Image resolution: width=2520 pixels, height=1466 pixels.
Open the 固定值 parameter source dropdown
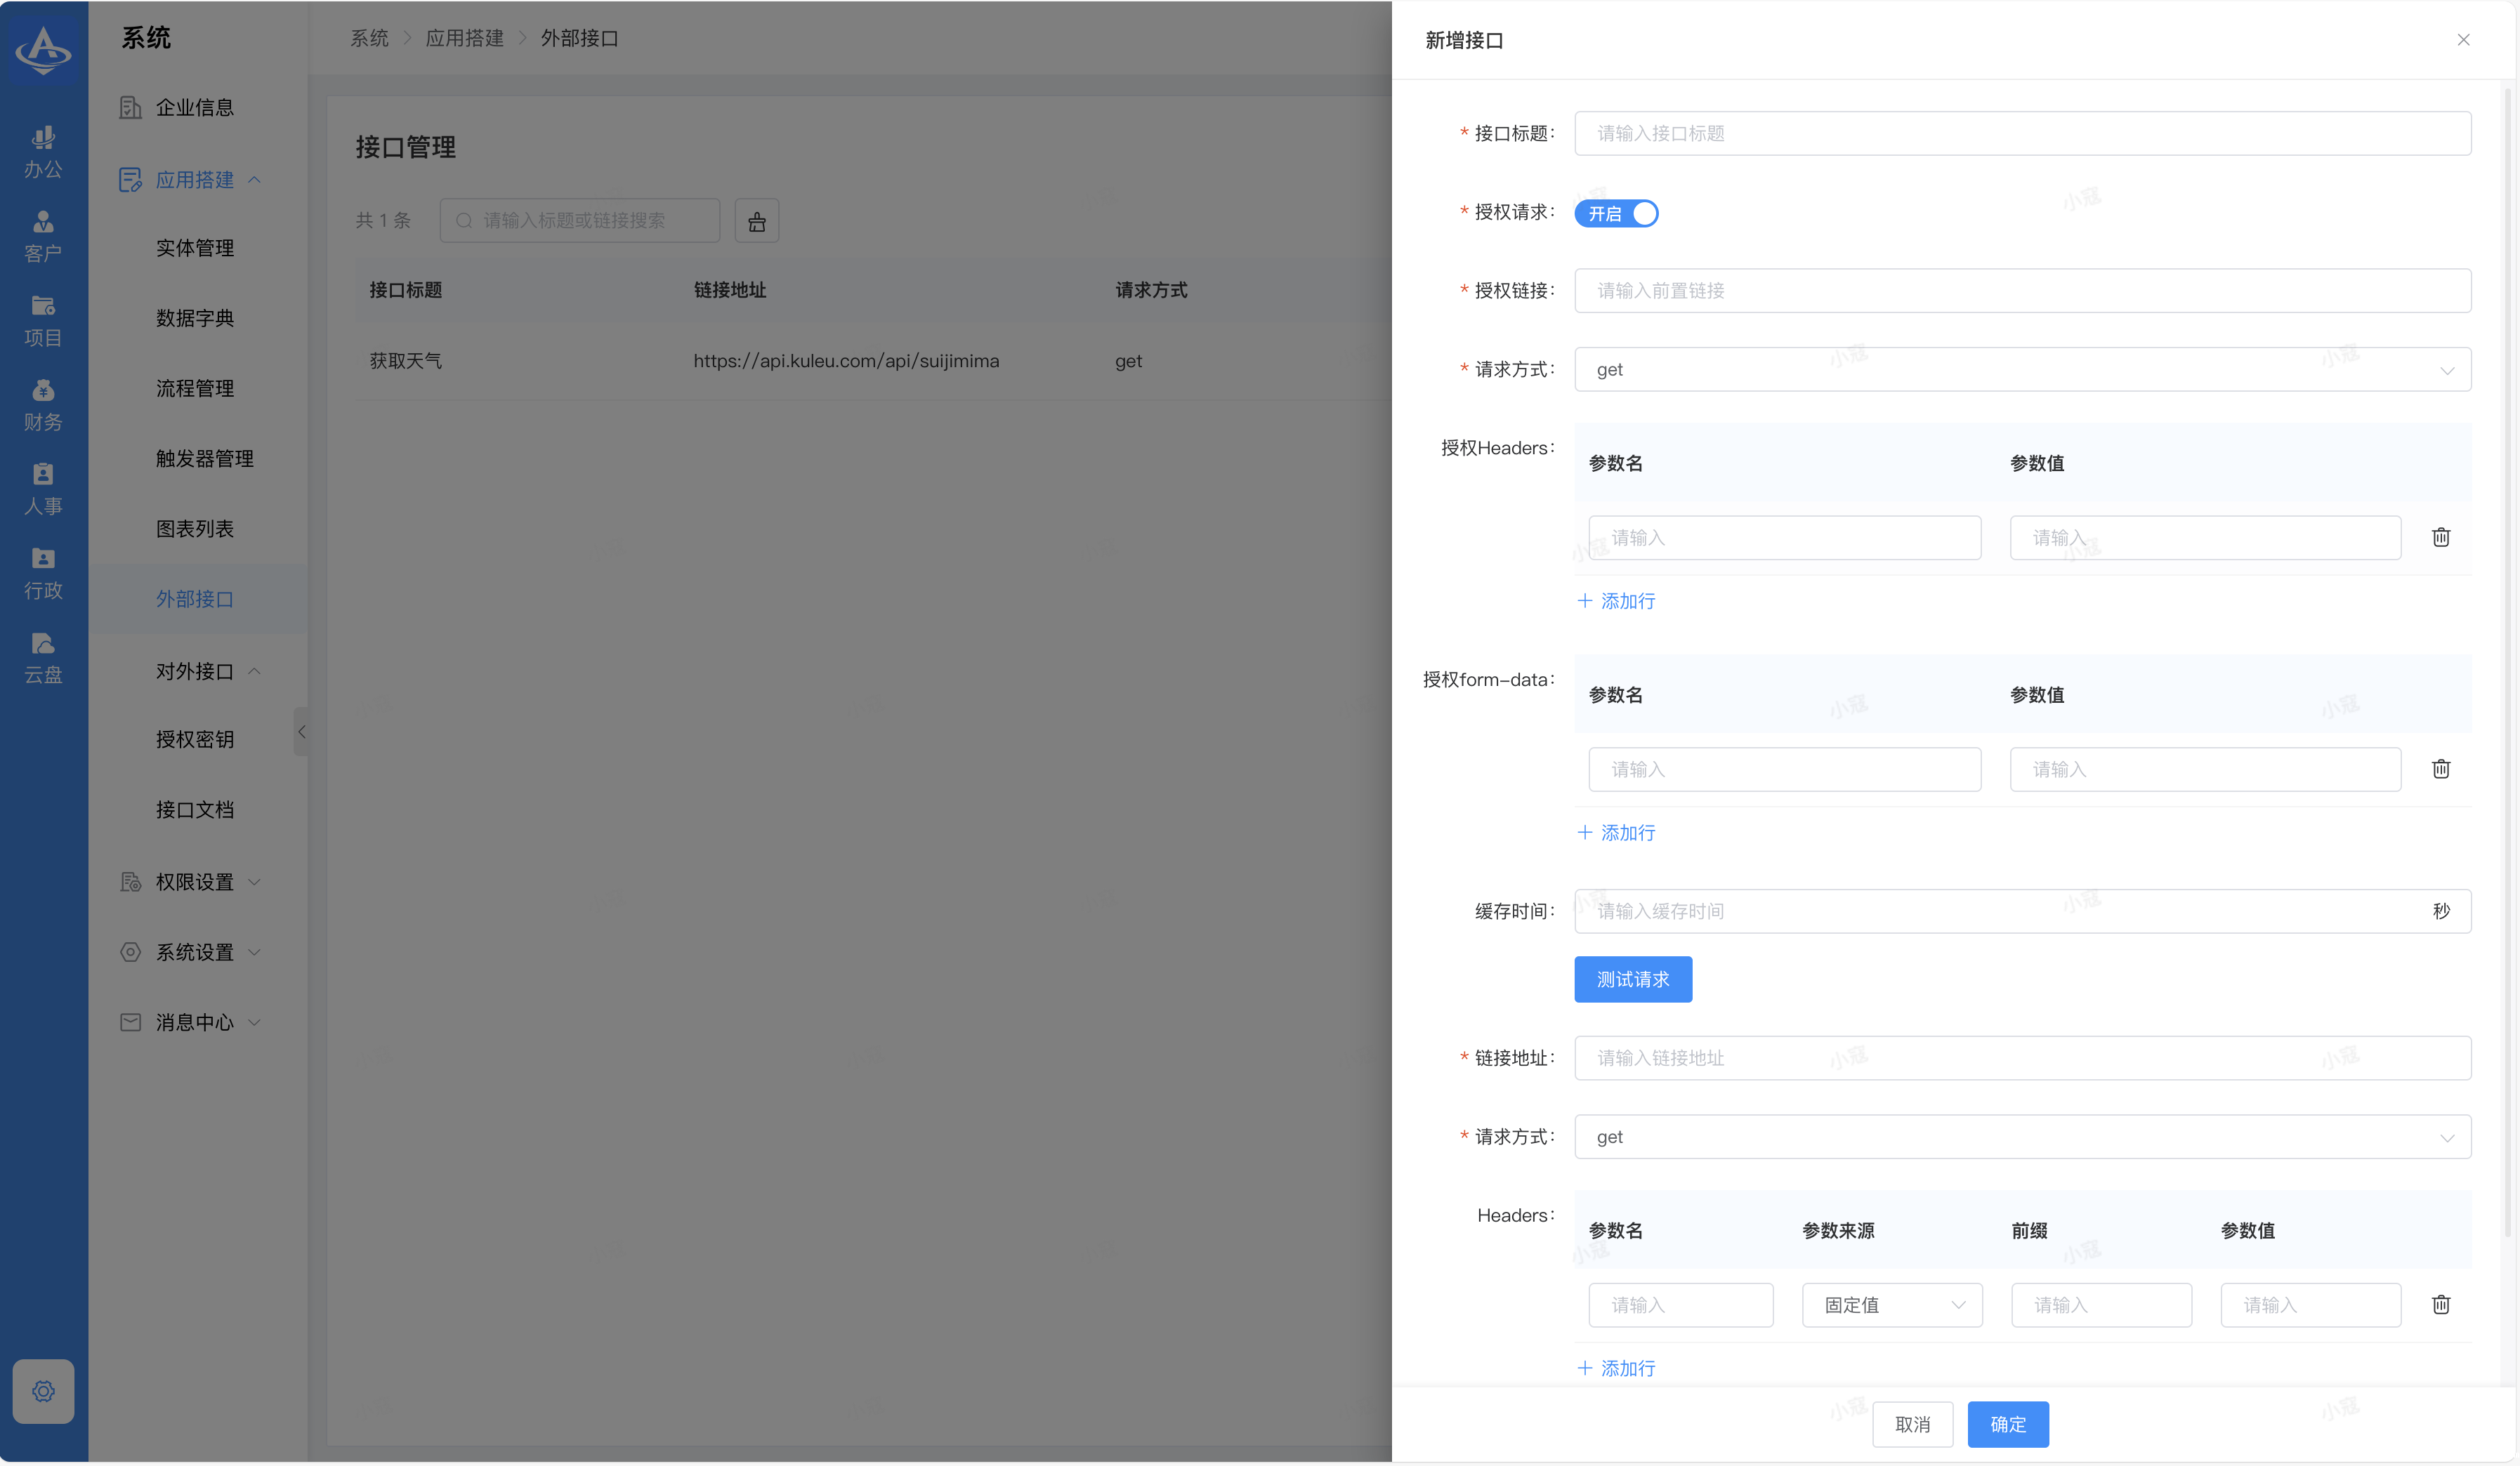point(1892,1304)
